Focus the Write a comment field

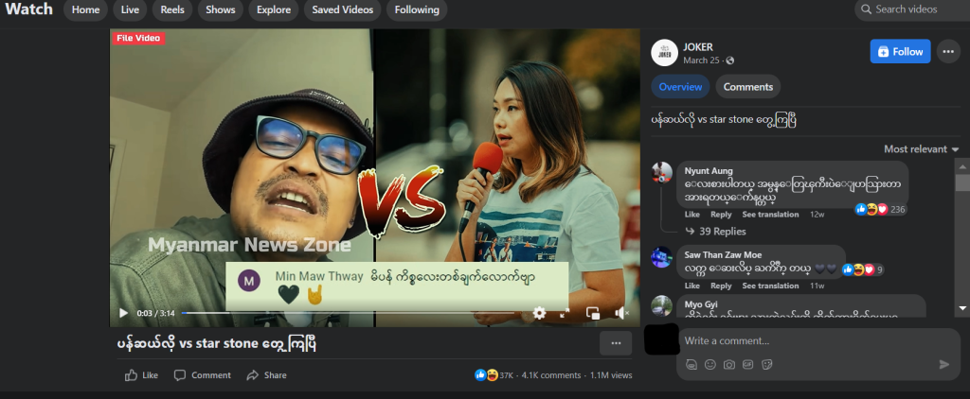tap(805, 340)
